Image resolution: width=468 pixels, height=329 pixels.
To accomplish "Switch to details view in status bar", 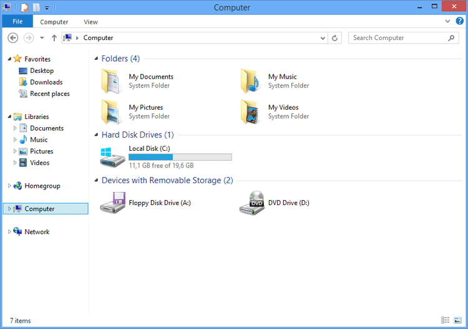I will coord(446,320).
